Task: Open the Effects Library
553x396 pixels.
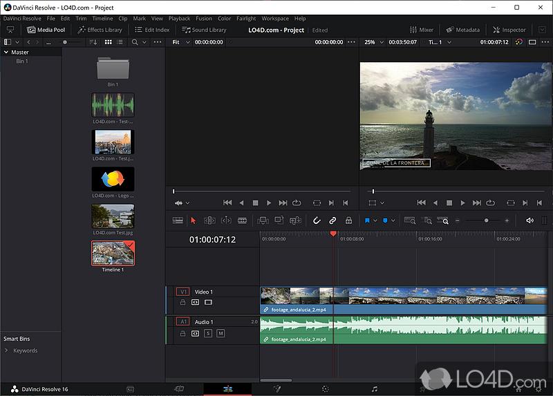Action: tap(100, 30)
